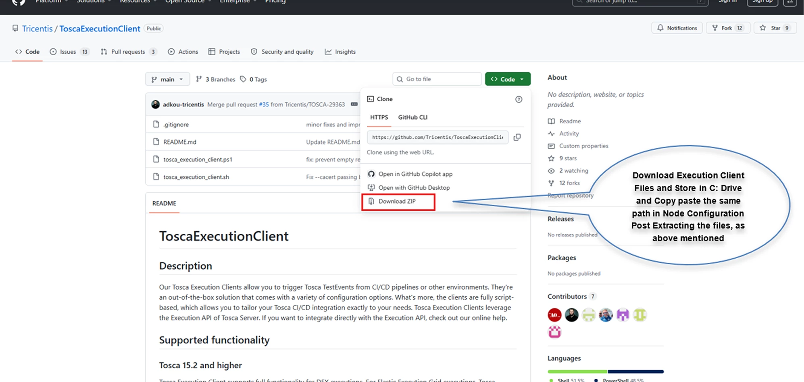The height and width of the screenshot is (382, 804).
Task: Collapse the green Code dropdown button
Action: pos(508,79)
